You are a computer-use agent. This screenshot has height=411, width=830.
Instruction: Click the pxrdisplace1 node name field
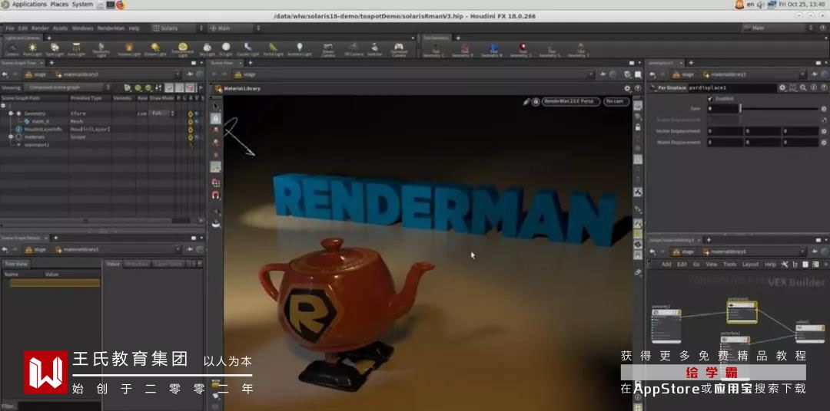point(732,87)
